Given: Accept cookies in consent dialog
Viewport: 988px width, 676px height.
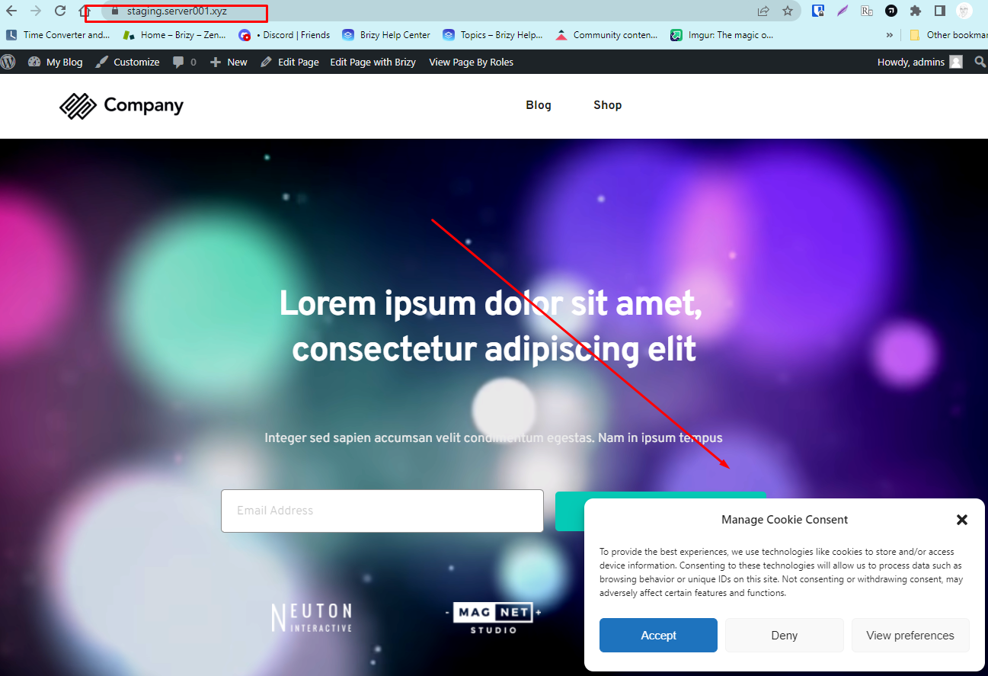Looking at the screenshot, I should 658,635.
